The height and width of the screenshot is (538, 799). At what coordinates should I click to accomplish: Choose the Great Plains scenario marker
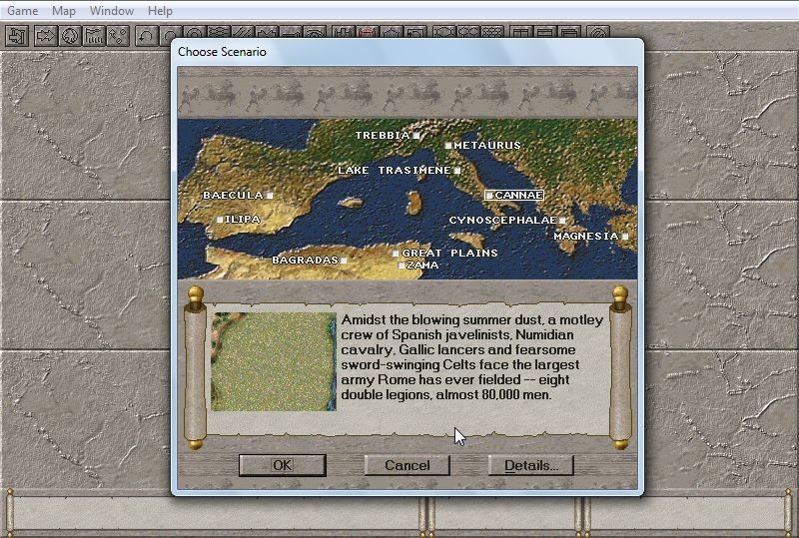click(444, 253)
